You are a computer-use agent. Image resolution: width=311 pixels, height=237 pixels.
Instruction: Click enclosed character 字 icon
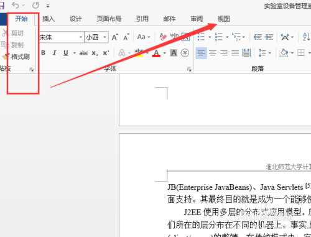point(185,53)
